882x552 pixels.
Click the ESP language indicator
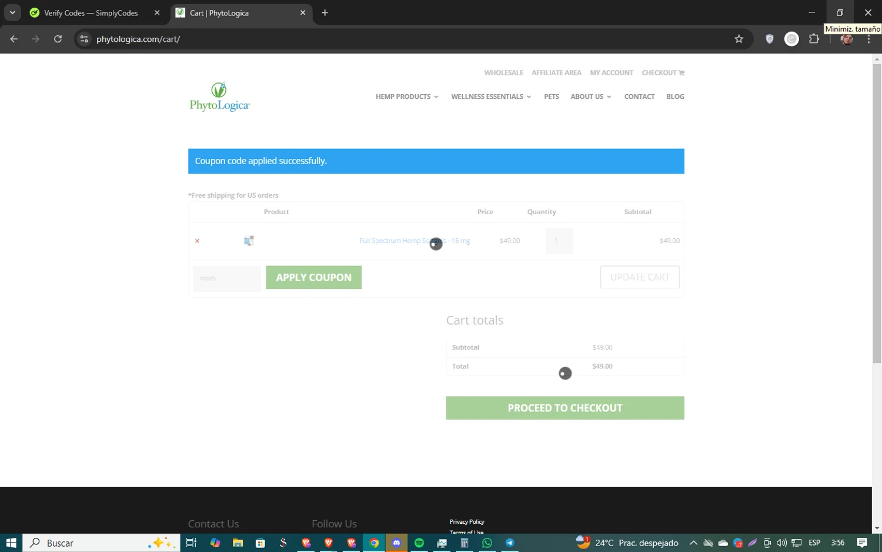click(814, 543)
